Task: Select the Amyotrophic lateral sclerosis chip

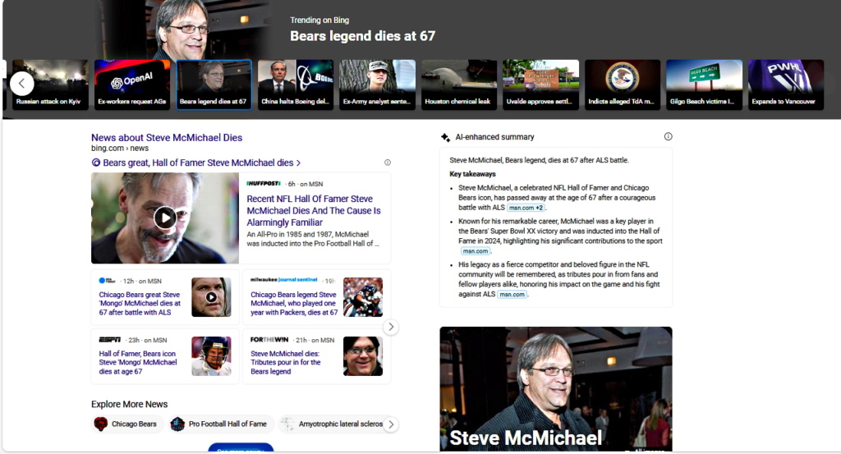Action: tap(333, 424)
